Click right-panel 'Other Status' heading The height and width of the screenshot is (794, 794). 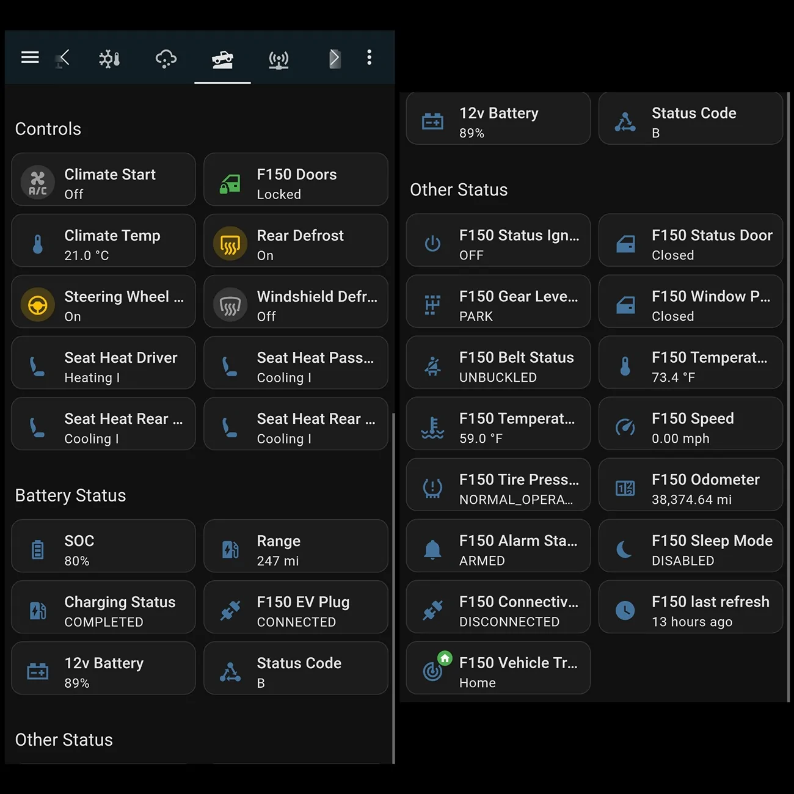(x=459, y=190)
